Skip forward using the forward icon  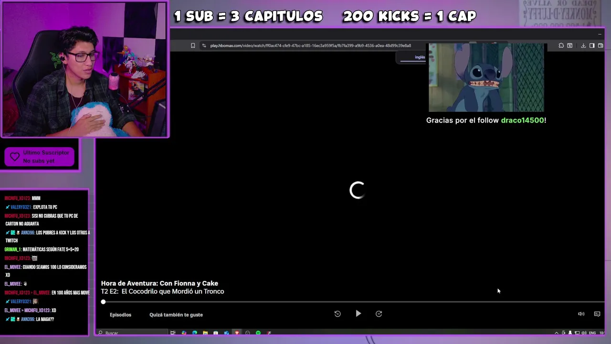point(379,314)
